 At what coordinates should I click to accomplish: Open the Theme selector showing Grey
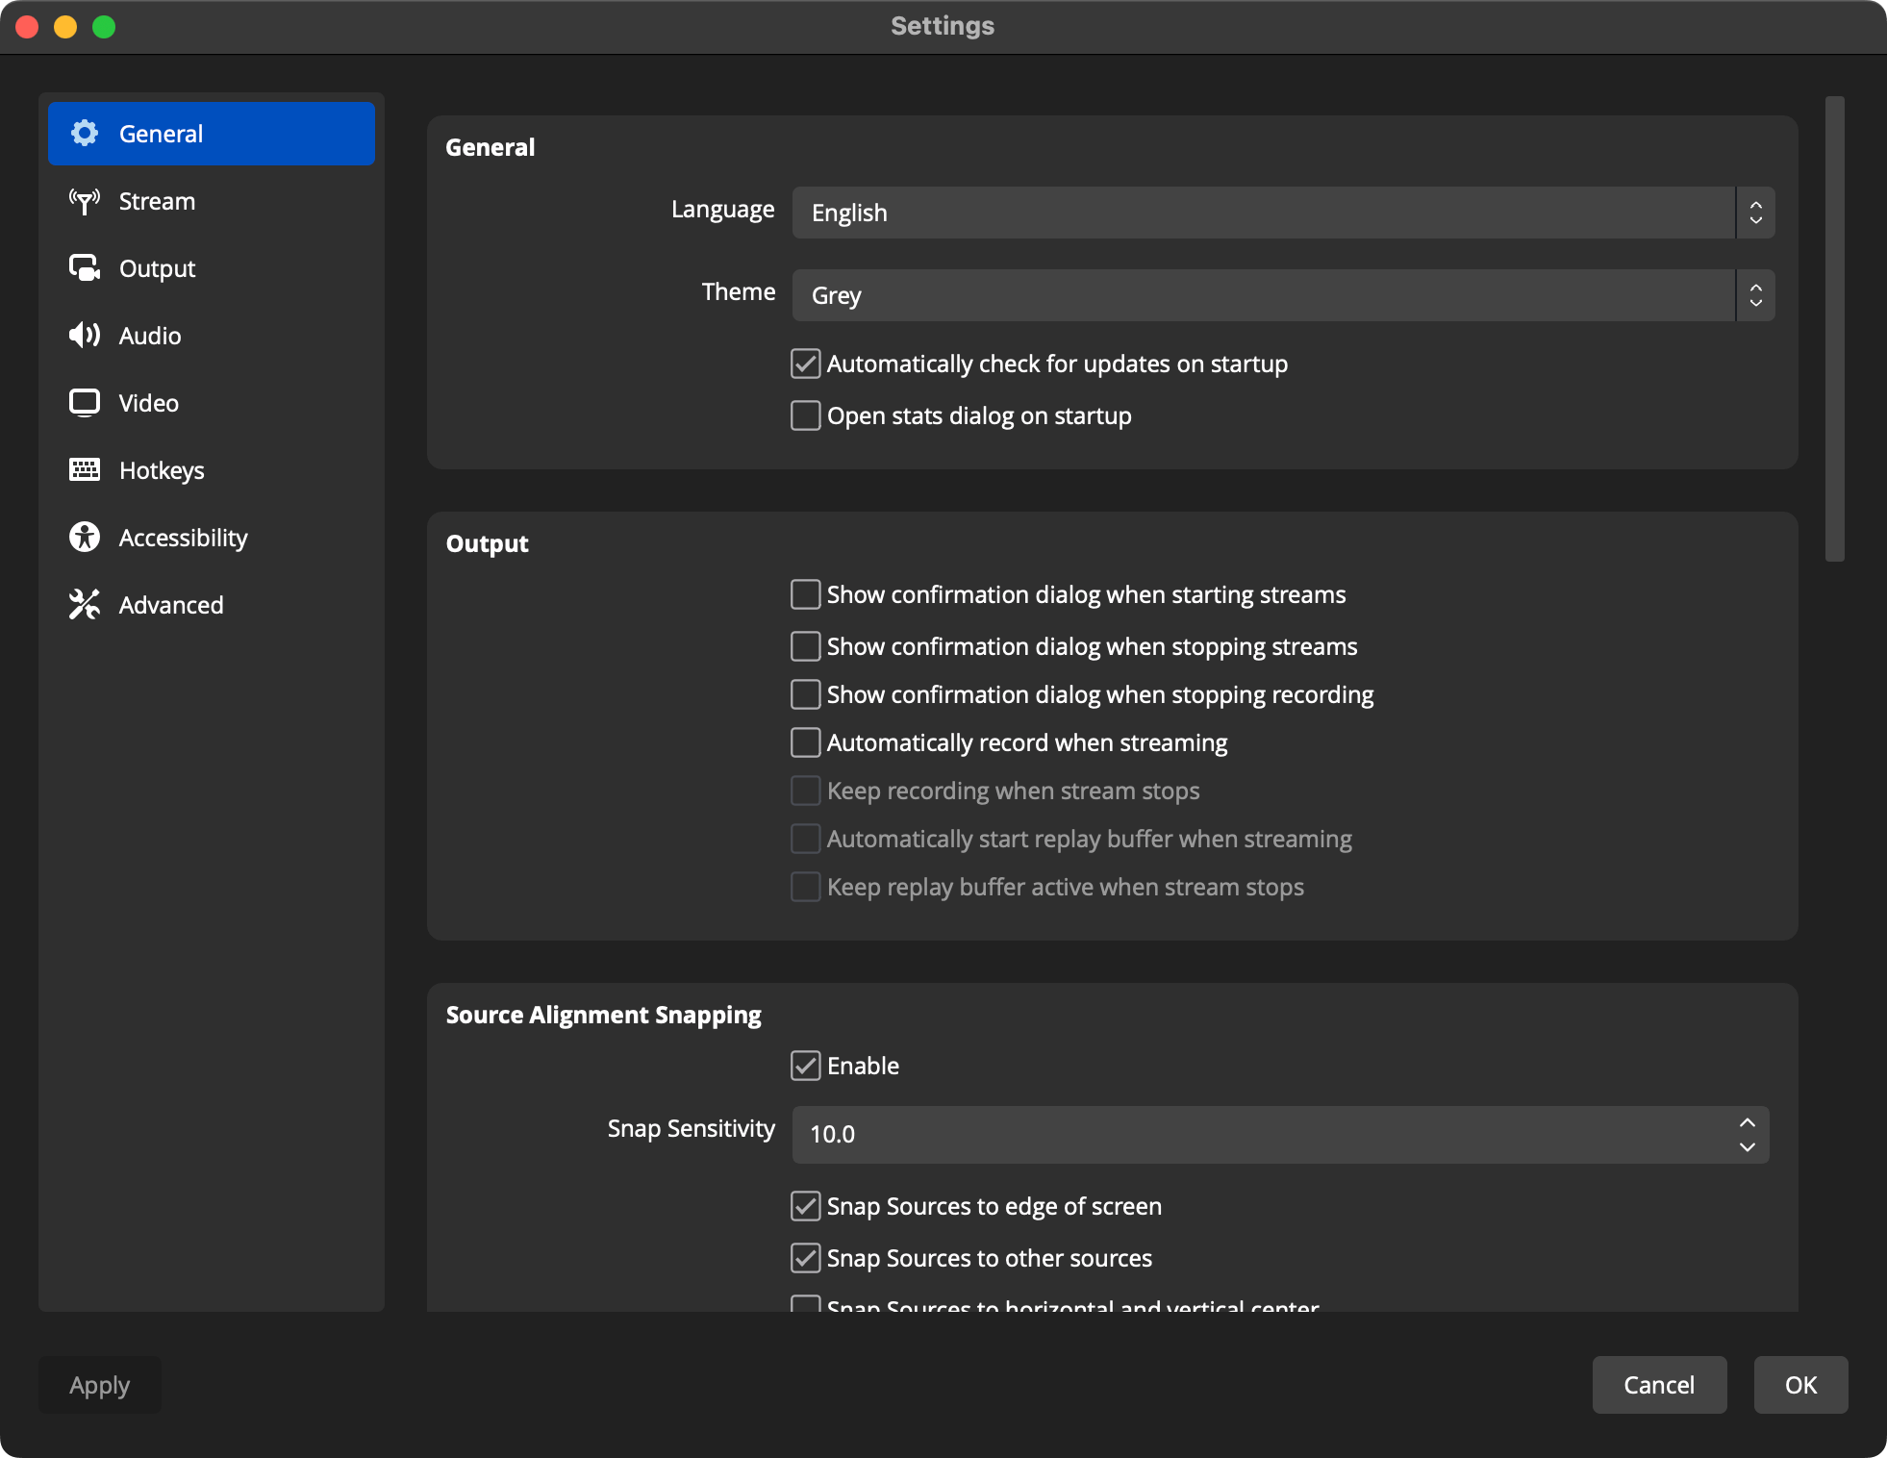click(x=1279, y=295)
